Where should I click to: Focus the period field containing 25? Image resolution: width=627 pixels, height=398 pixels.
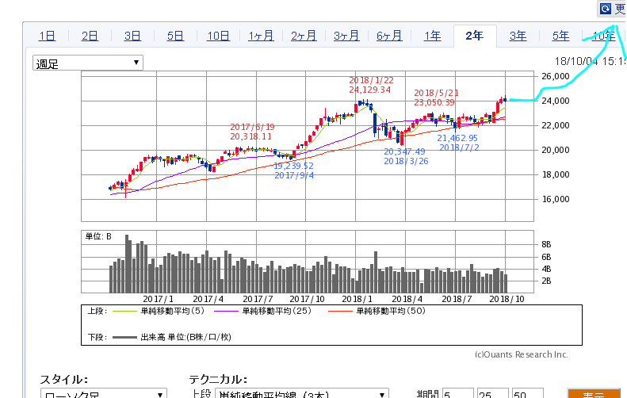(492, 393)
